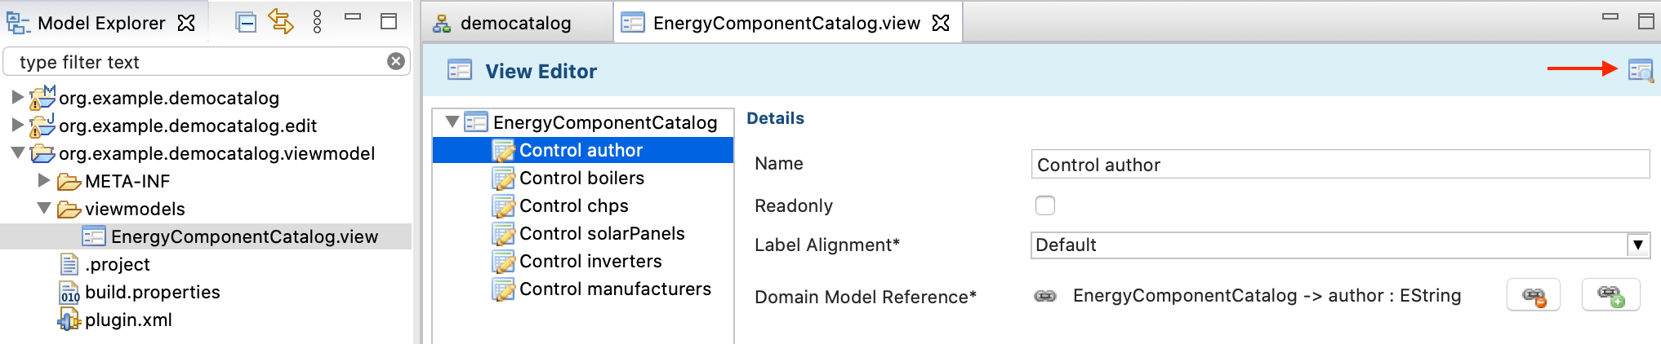
Task: Select Control solarPanels item
Action: tap(602, 233)
